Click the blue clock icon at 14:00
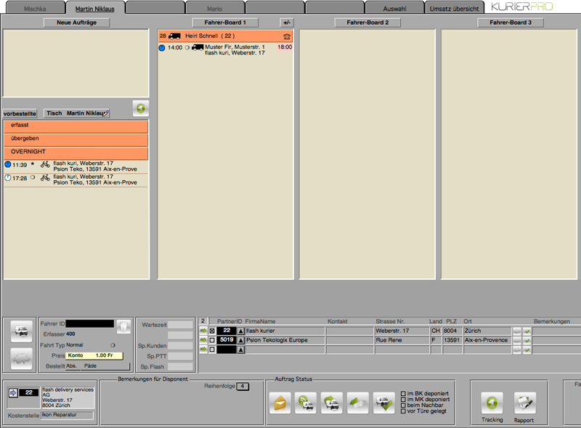The image size is (581, 428). click(162, 48)
